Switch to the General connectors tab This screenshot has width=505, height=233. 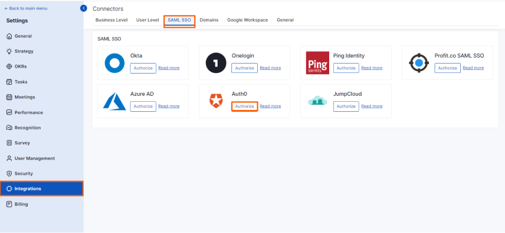(285, 20)
